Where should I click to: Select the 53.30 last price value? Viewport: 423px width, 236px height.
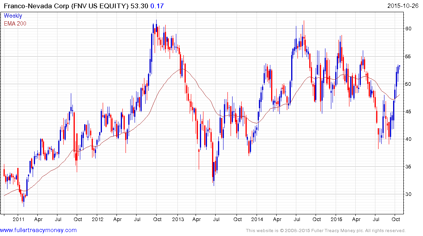pos(139,6)
